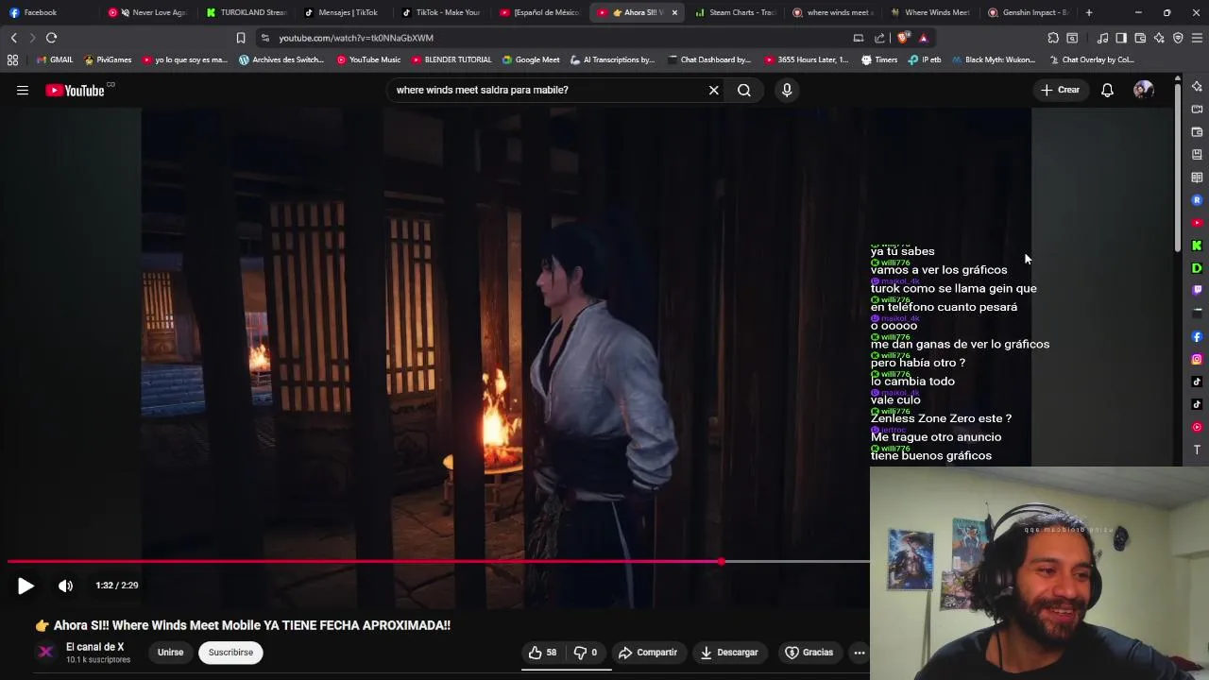Open the BLENDER TUTORIAL bookmark

click(451, 59)
